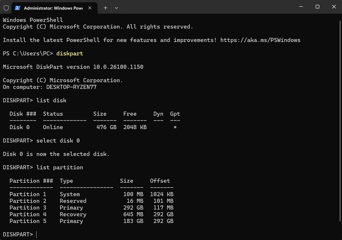
Task: Click the select disk 0 command text
Action: (x=59, y=140)
